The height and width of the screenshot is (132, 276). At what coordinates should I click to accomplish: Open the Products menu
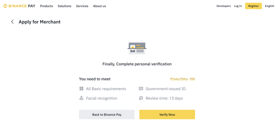pyautogui.click(x=46, y=6)
